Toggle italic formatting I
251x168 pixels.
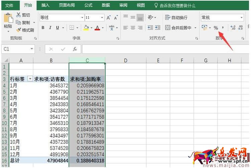[x=50, y=28]
